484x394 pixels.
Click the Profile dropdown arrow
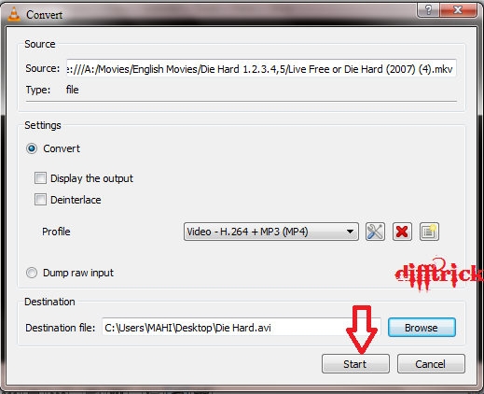[350, 232]
